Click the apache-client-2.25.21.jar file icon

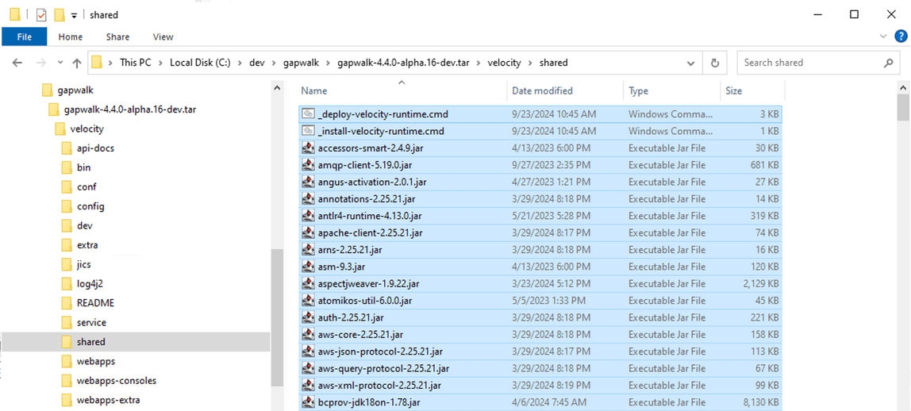click(309, 232)
